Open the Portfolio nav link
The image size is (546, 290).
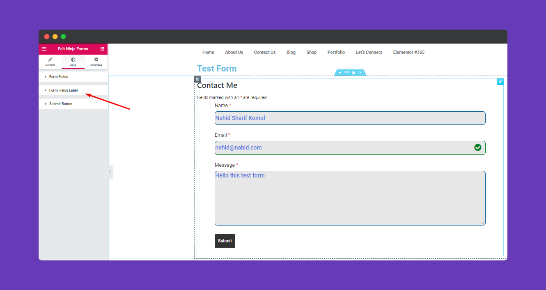pos(336,52)
